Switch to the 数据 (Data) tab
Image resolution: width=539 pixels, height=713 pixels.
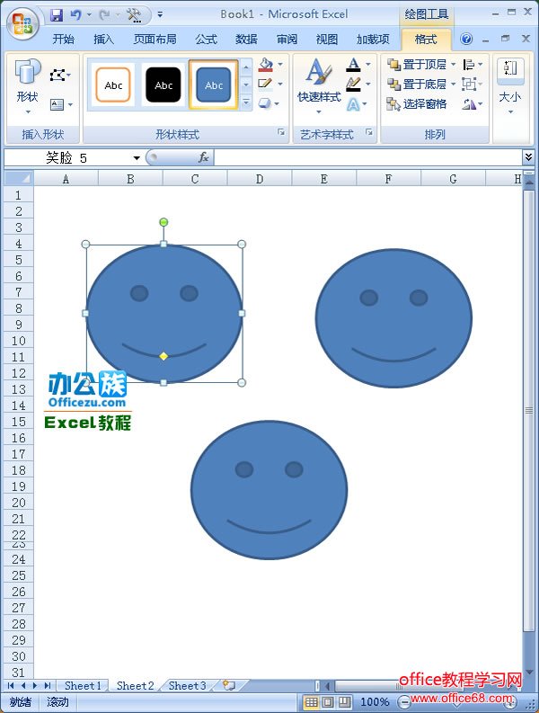coord(246,40)
